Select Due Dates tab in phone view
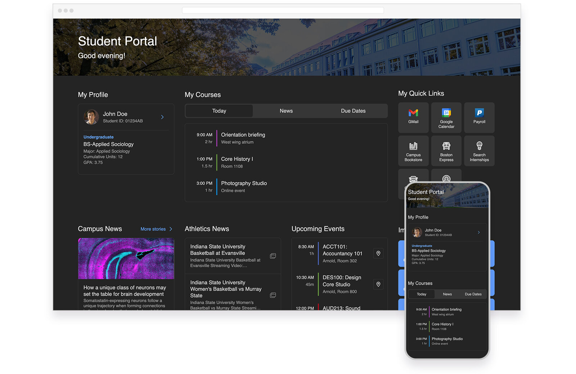576x374 pixels. [x=473, y=294]
